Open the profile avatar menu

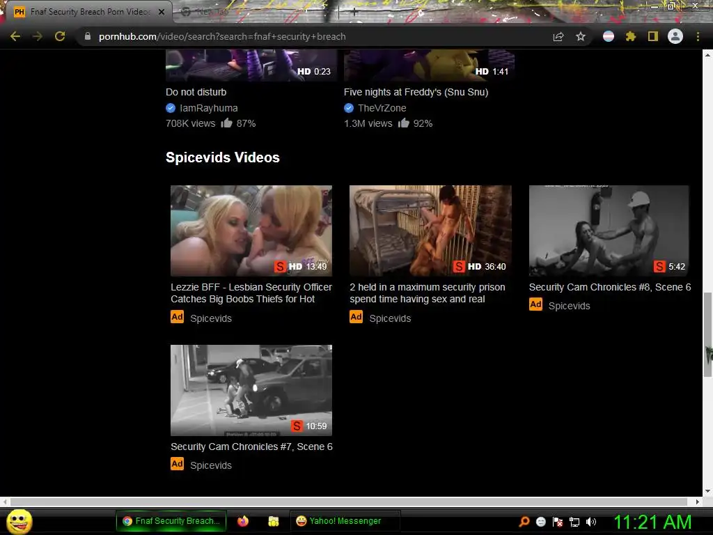[675, 36]
